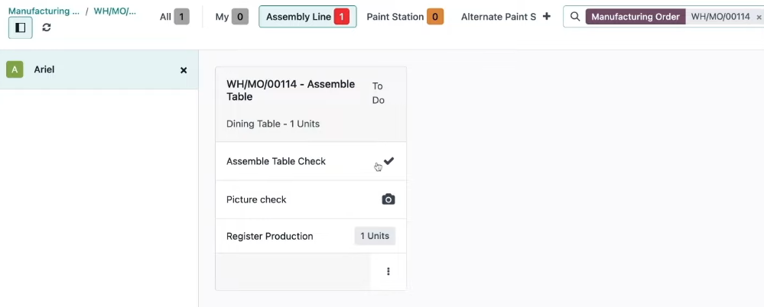The image size is (764, 307).
Task: Open camera for Picture check
Action: coord(389,199)
